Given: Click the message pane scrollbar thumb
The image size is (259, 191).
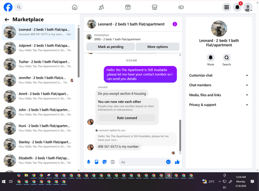Looking at the screenshot, I should coord(180,135).
